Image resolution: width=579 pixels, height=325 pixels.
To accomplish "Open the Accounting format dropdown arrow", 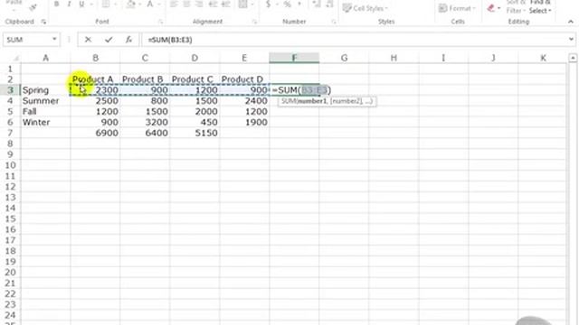I will [277, 5].
